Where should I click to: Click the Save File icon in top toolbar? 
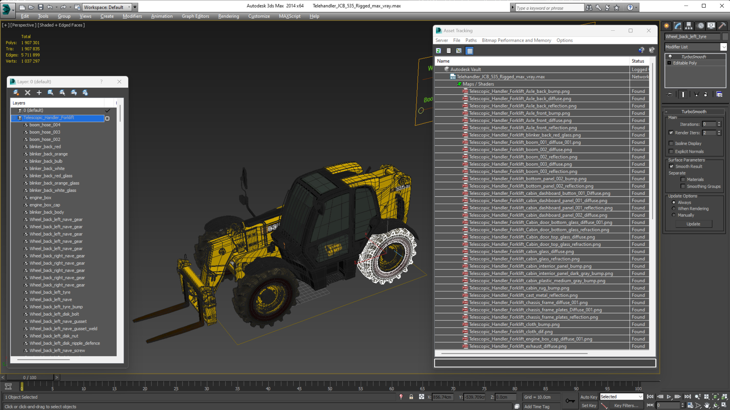[41, 7]
